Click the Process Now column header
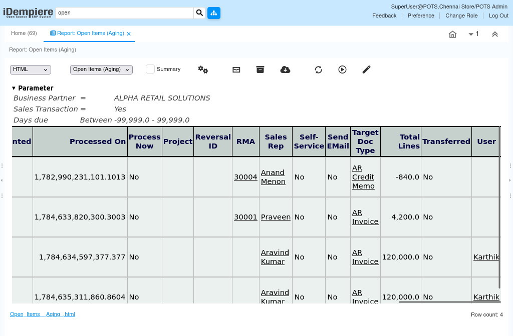This screenshot has width=513, height=336. (145, 141)
